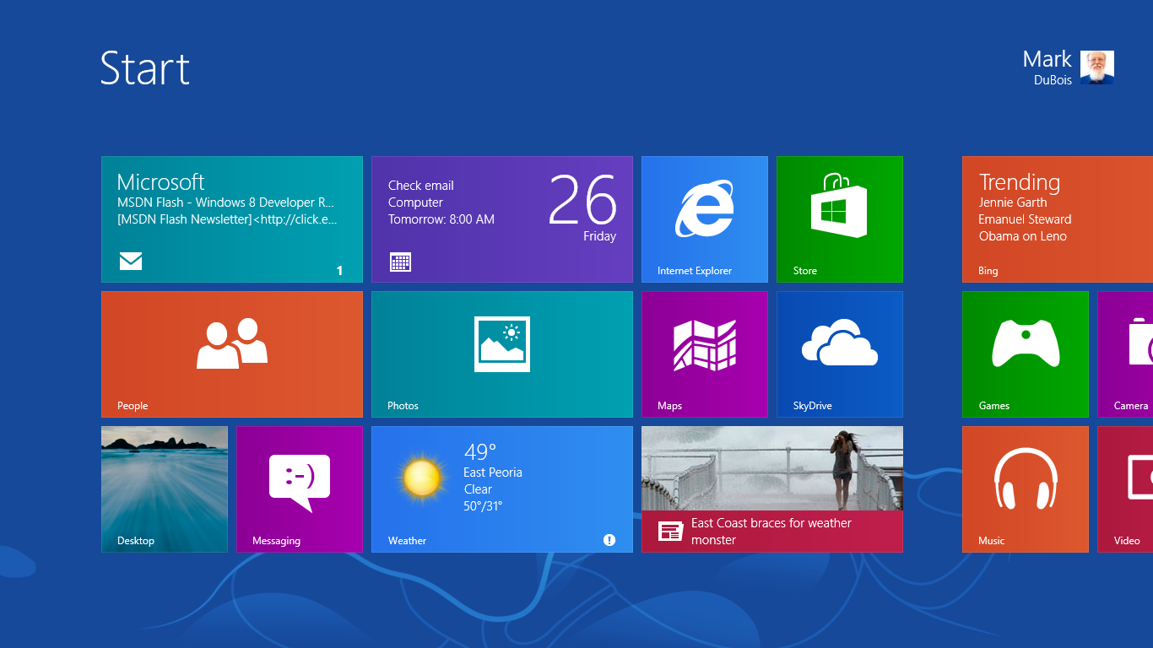Click Mark DuBois's profile picture
Image resolution: width=1153 pixels, height=648 pixels.
coord(1097,67)
